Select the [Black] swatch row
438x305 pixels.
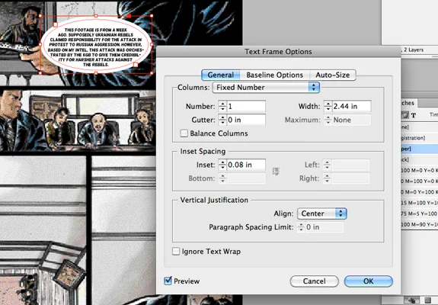coord(420,159)
